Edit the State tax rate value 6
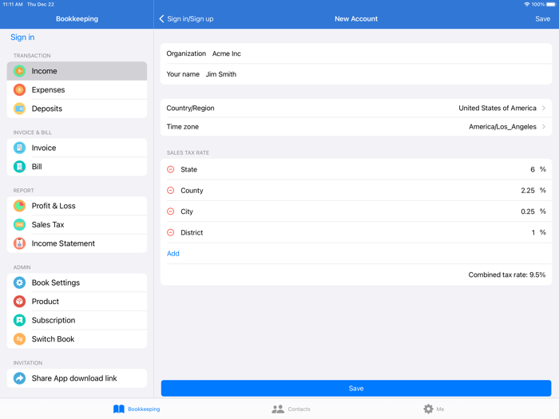 pos(533,169)
